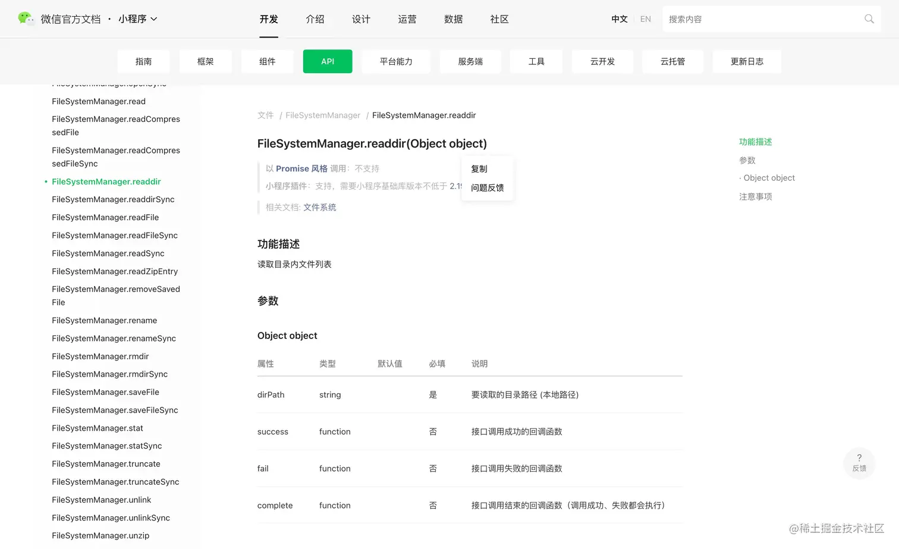The image size is (899, 549).
Task: Open the Promise 风格 link
Action: pos(301,169)
